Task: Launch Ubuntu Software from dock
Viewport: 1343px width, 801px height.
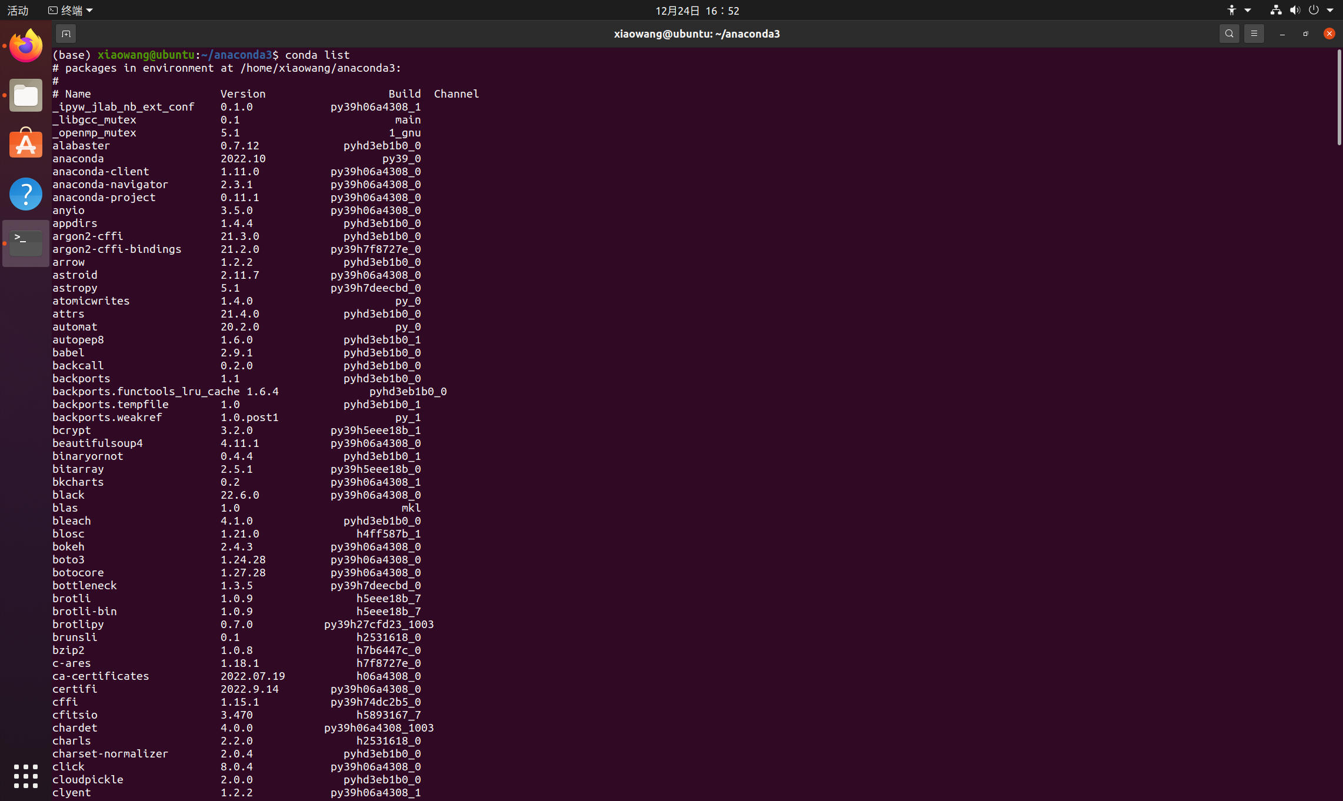Action: tap(26, 143)
